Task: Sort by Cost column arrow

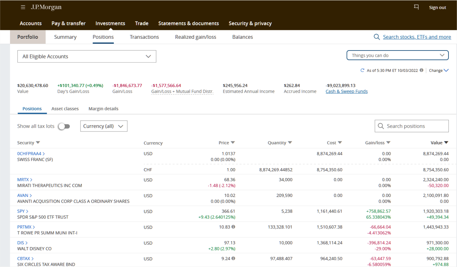Action: click(x=340, y=143)
